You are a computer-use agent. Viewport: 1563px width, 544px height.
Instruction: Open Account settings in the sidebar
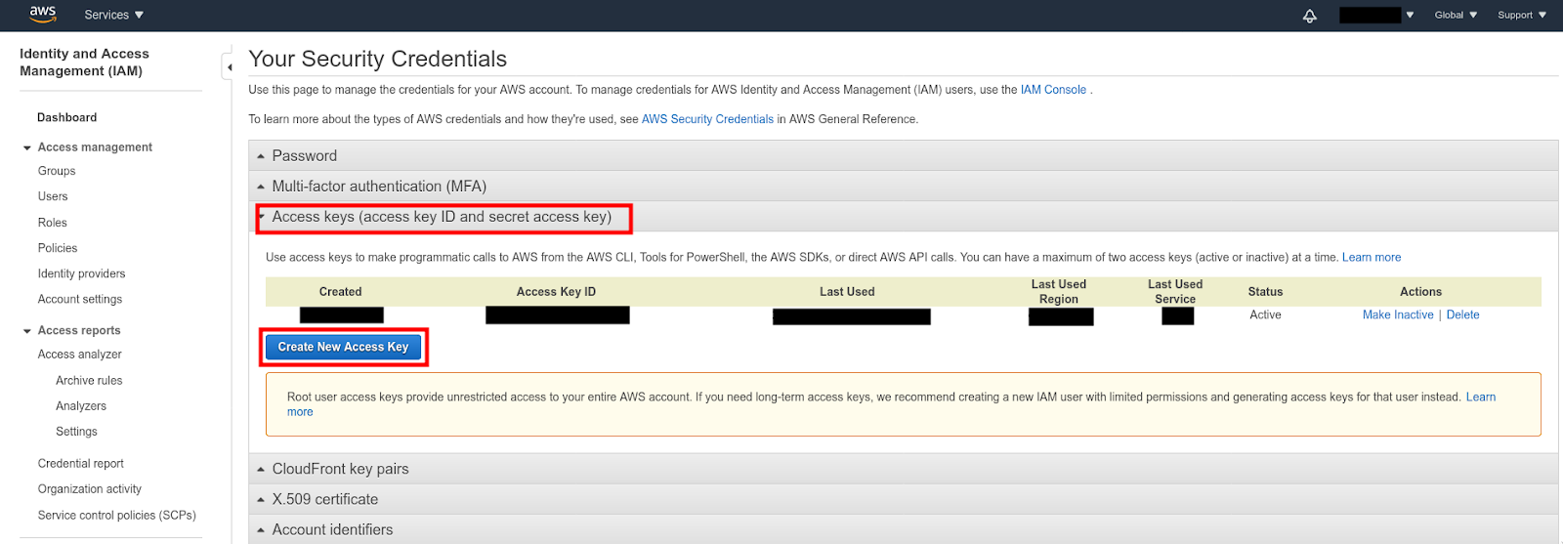pos(80,299)
